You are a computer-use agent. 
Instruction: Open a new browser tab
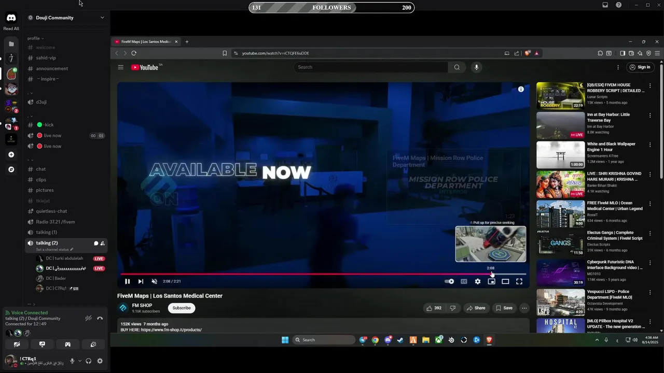coord(187,41)
